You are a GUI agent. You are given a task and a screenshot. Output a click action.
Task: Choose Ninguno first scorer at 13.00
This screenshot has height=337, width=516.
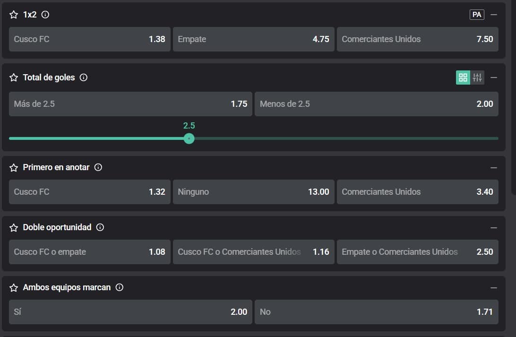pos(253,192)
